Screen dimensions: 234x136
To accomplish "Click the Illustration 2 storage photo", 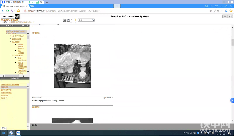I will 72,66.
